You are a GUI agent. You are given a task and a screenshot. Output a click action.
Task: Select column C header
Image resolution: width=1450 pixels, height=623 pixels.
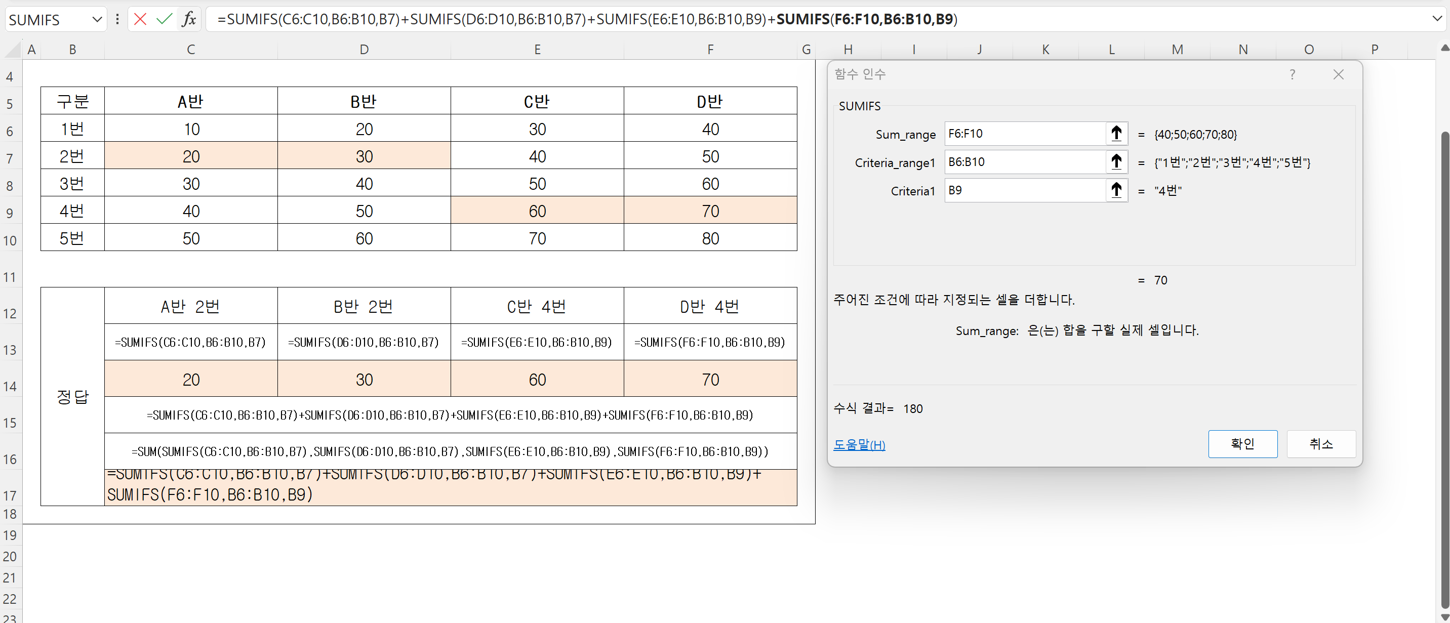pos(191,50)
